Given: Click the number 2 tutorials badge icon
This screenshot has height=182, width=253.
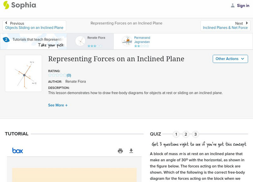Looking at the screenshot, I should point(6,39).
